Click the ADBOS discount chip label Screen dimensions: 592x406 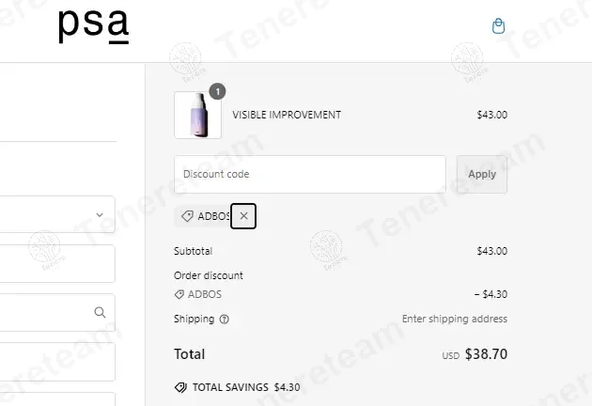pyautogui.click(x=212, y=216)
